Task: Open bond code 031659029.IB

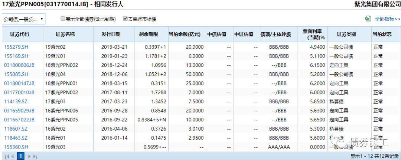Action: coord(19,110)
